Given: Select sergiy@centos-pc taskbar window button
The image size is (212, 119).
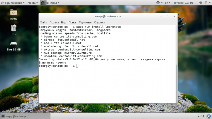Looking at the screenshot, I should click(x=25, y=116).
